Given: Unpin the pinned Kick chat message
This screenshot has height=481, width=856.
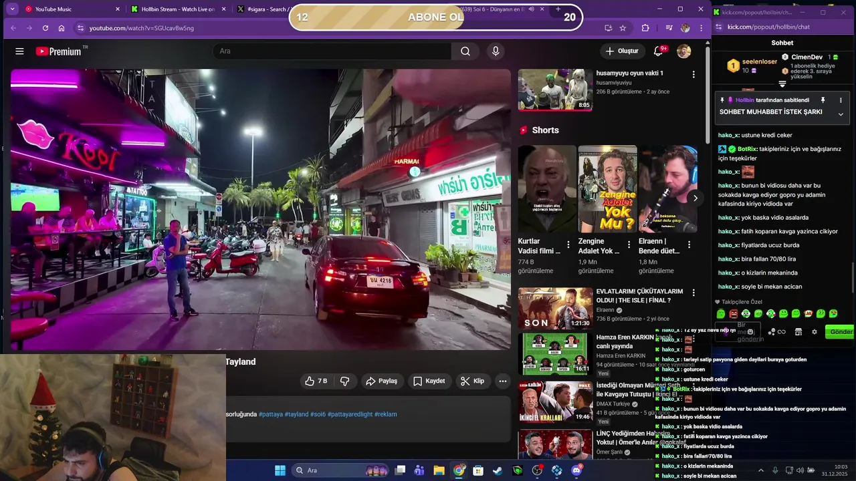Looking at the screenshot, I should click(x=823, y=100).
